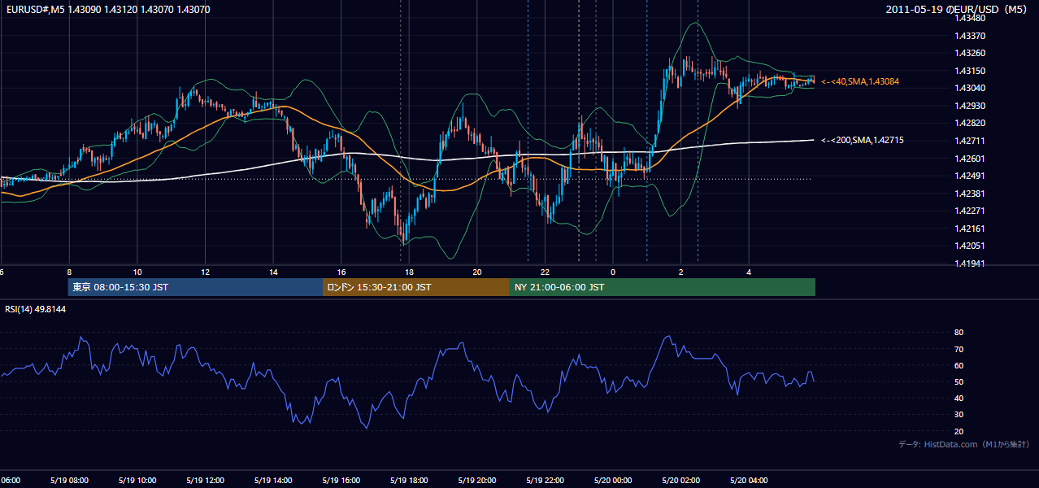The width and height of the screenshot is (1039, 488).
Task: Click the bottom time label 5/19 10:00
Action: point(137,480)
